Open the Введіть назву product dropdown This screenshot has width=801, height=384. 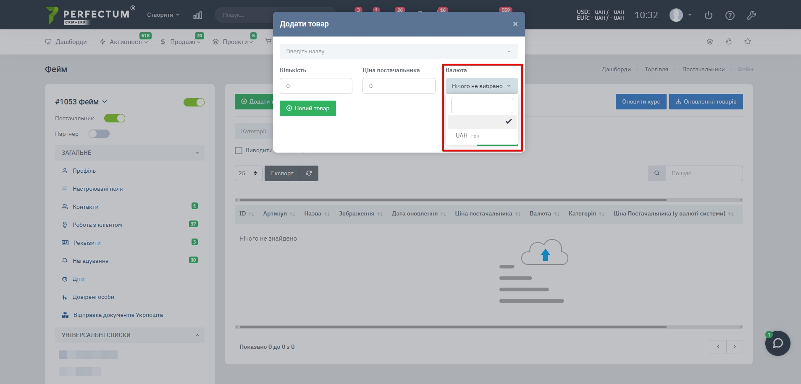pos(399,52)
